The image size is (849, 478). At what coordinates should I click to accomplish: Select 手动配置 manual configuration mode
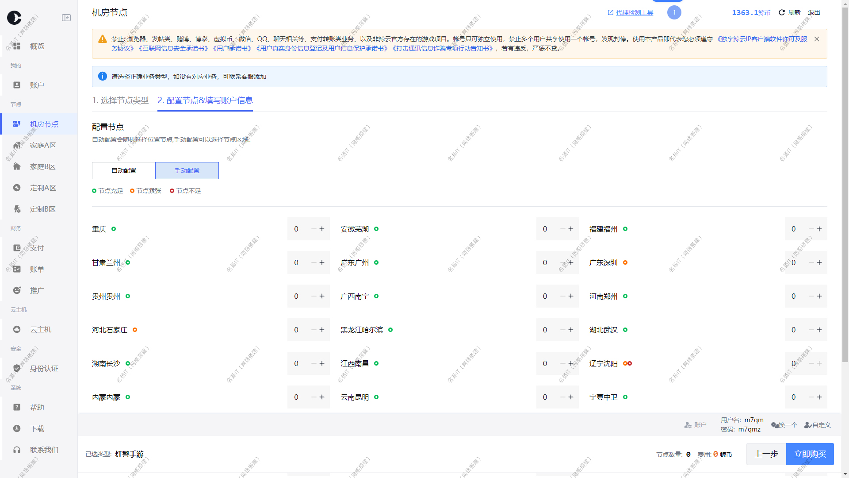click(x=187, y=170)
